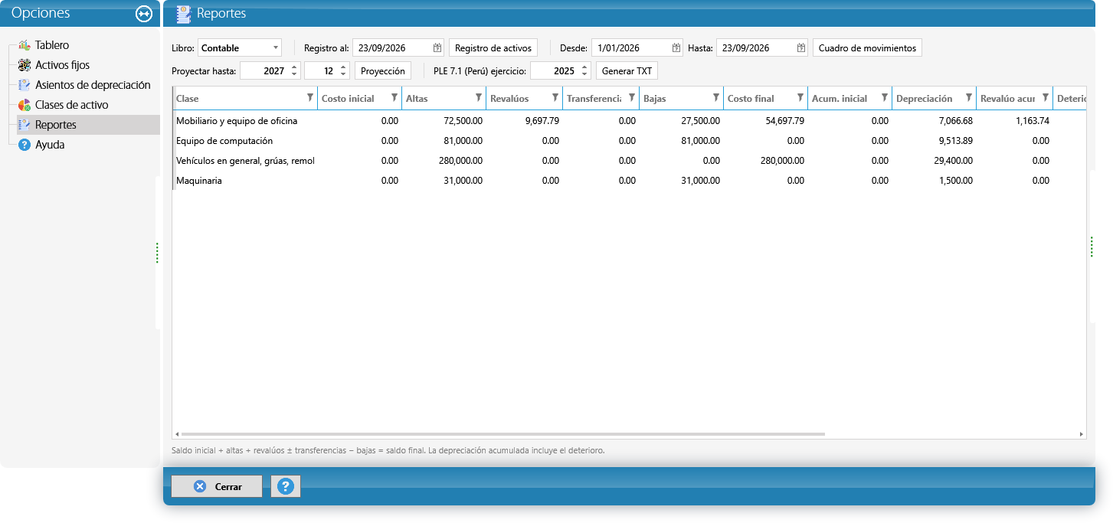Open Asientos de depreciación in sidebar

point(93,85)
